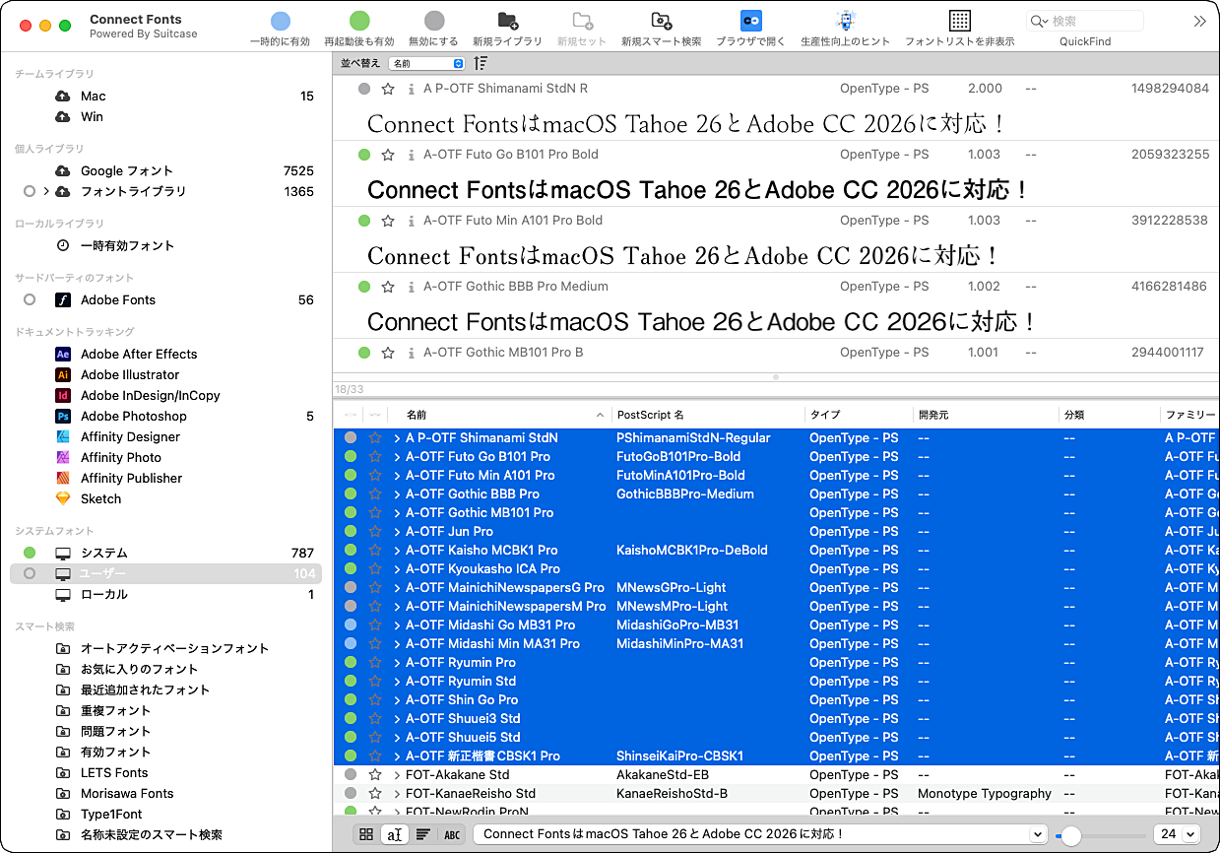Expand toolbar overflow chevrons
This screenshot has height=853, width=1220.
[1199, 21]
